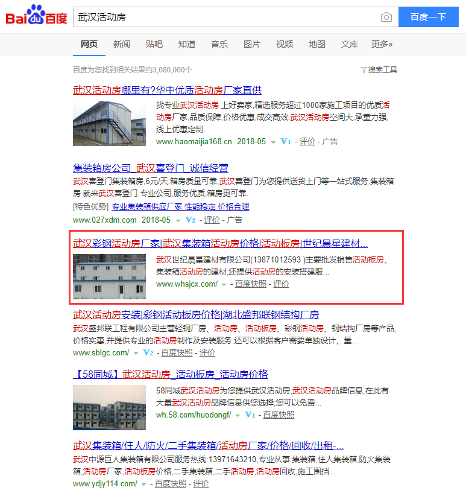Click the www.whsjcx.com/ URL
This screenshot has height=496, width=466.
click(187, 284)
